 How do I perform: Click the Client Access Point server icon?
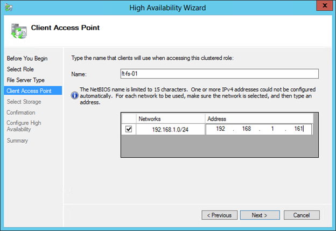coord(19,31)
